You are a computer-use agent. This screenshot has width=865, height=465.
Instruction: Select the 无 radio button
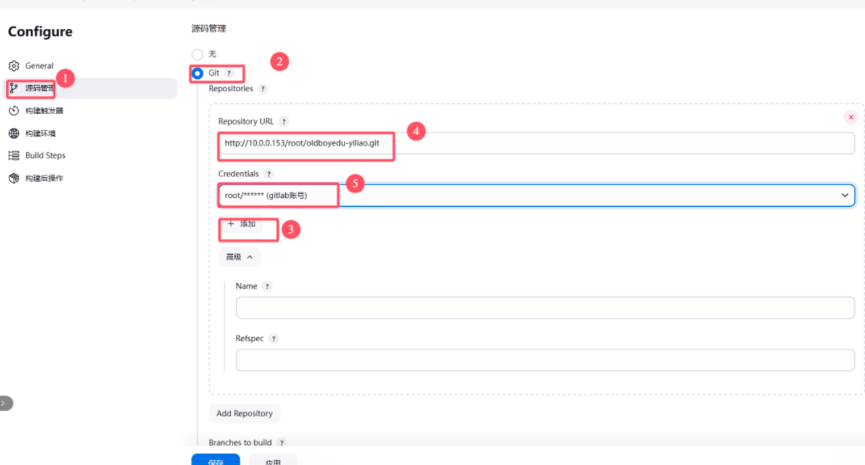click(197, 54)
